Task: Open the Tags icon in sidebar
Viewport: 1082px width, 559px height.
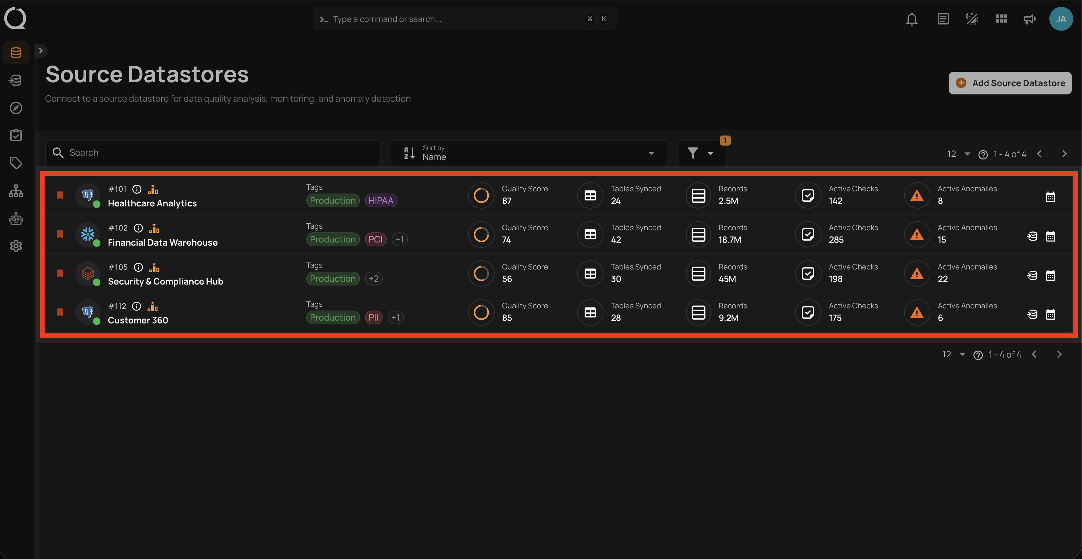Action: point(16,163)
